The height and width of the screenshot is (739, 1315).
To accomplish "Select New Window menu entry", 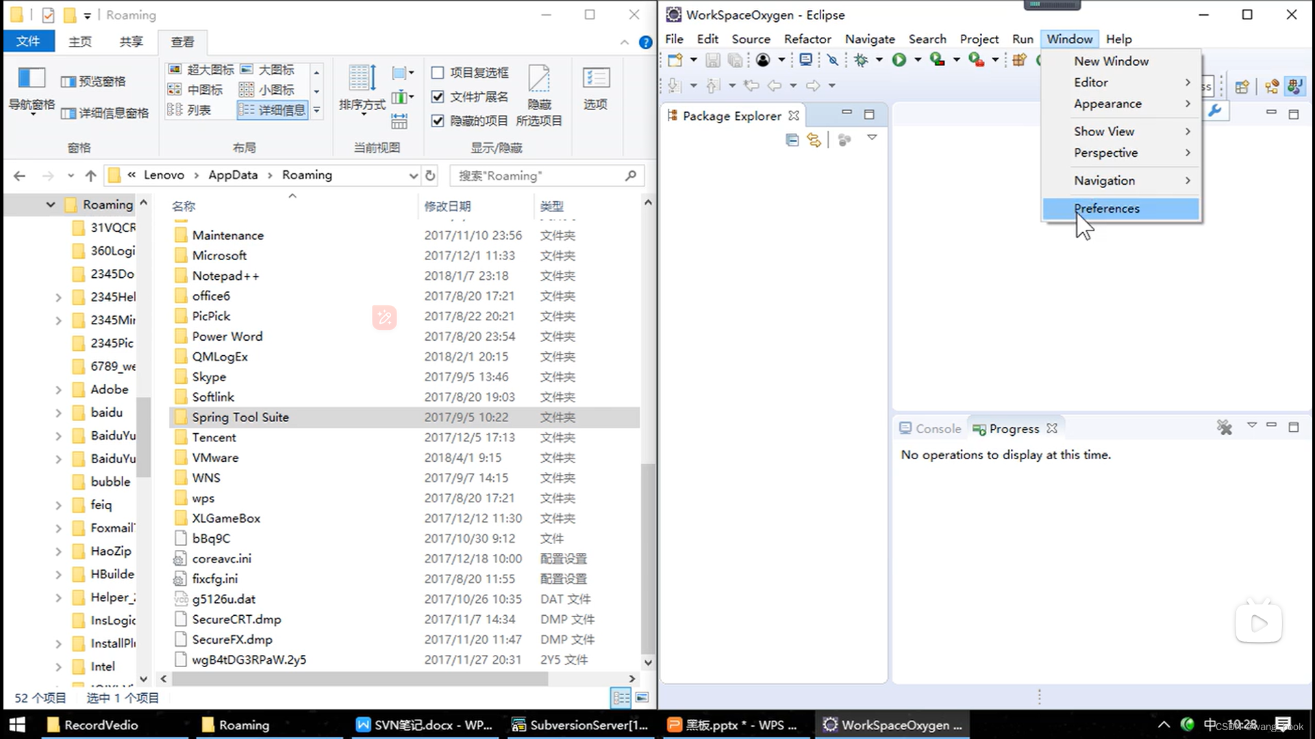I will 1121,61.
